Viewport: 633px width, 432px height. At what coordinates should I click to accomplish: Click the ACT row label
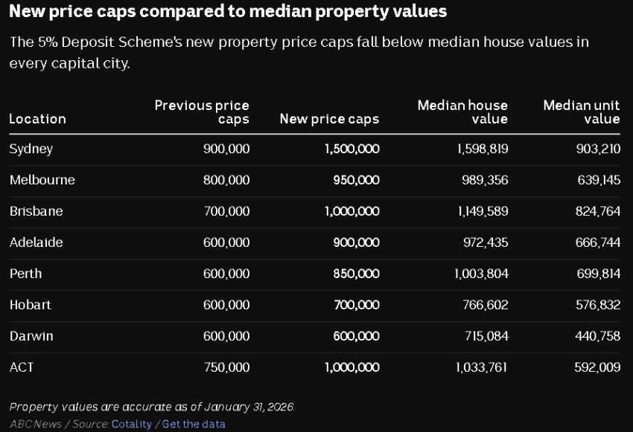point(22,367)
